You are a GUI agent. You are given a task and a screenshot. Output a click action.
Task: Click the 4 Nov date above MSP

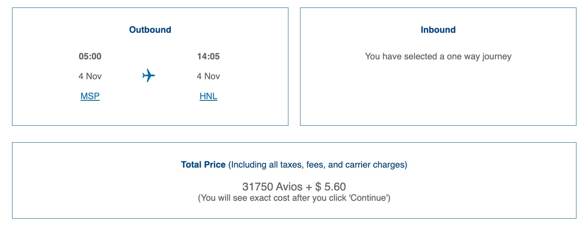(x=90, y=76)
